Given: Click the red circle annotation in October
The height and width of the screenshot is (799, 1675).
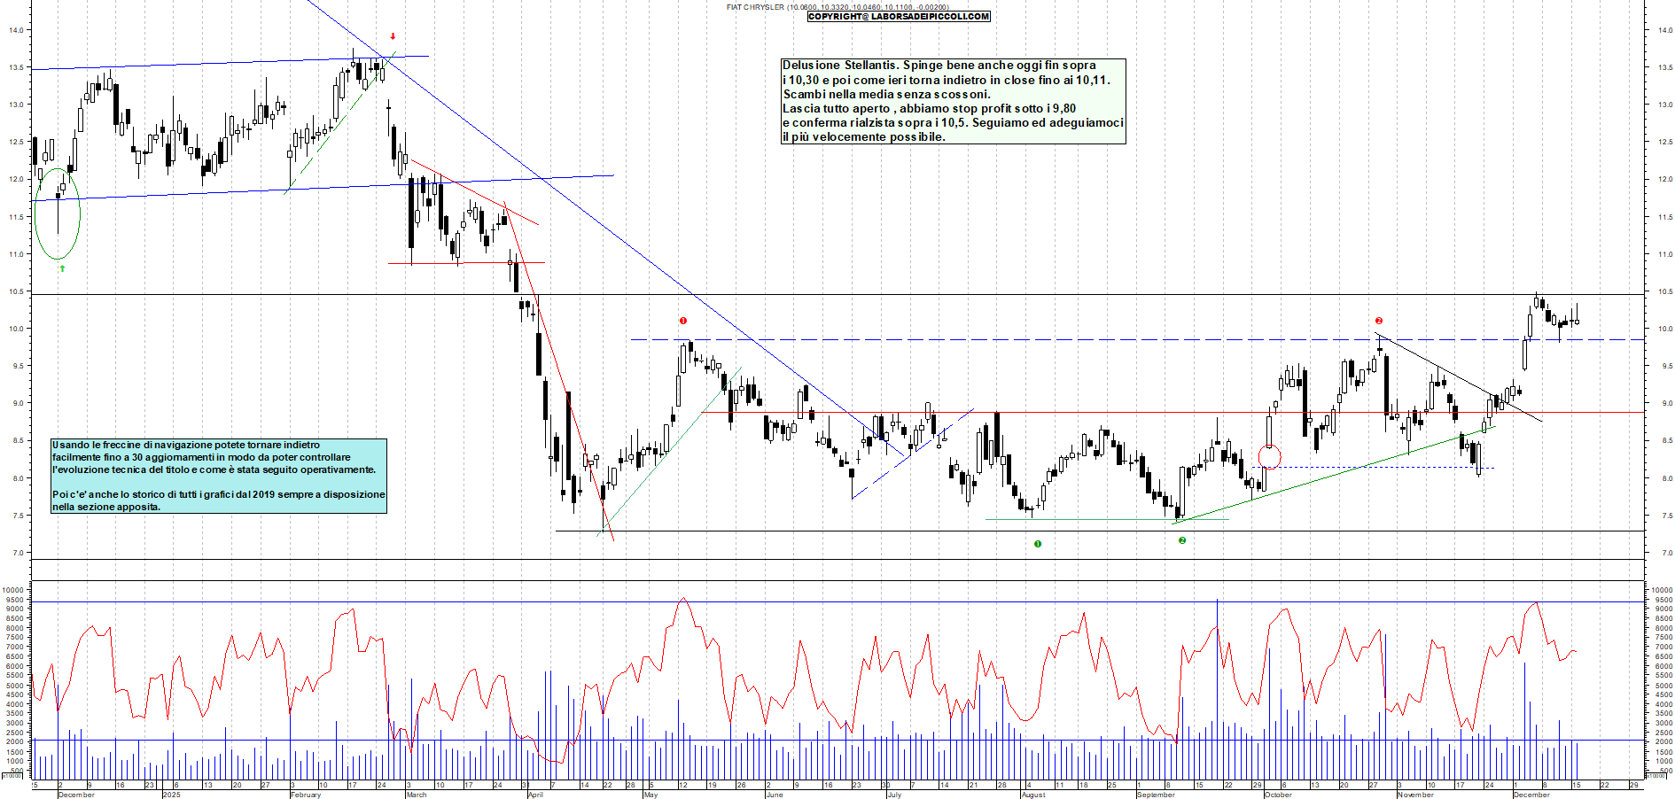Looking at the screenshot, I should 1269,457.
